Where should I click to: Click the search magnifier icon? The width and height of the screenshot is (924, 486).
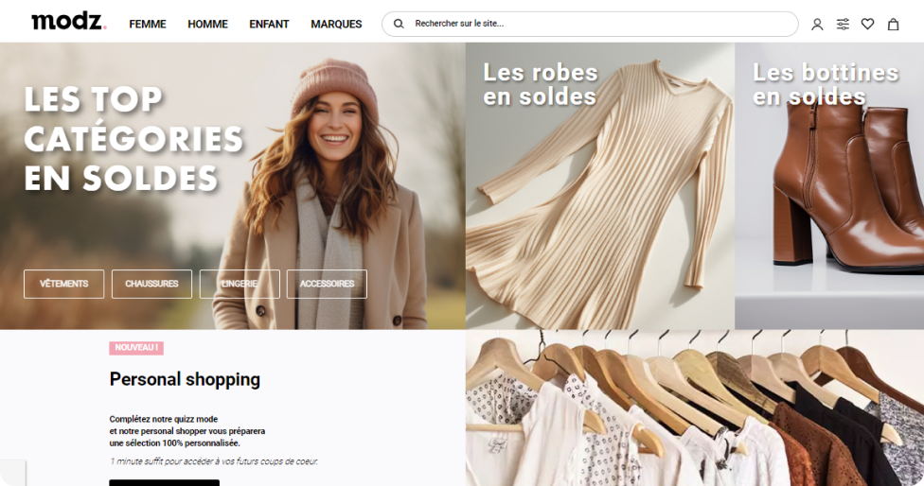tap(399, 24)
